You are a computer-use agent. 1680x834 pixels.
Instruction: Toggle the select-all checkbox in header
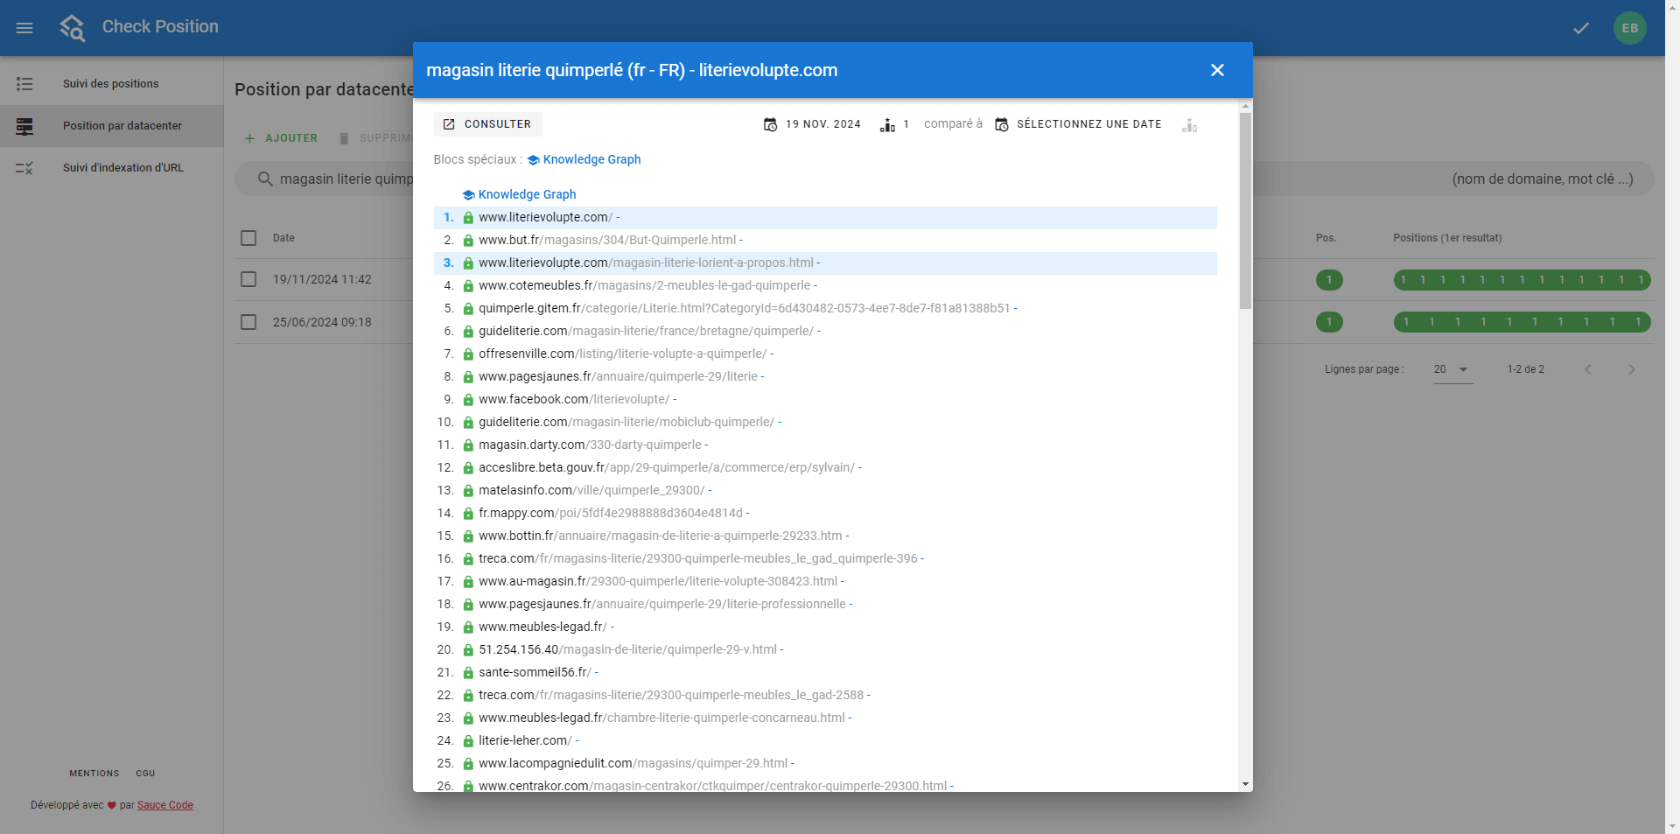pos(248,238)
